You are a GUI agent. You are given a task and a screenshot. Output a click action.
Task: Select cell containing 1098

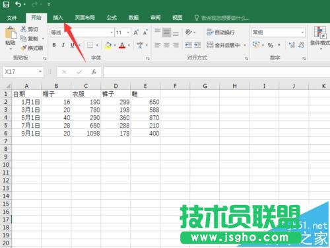pyautogui.click(x=86, y=133)
